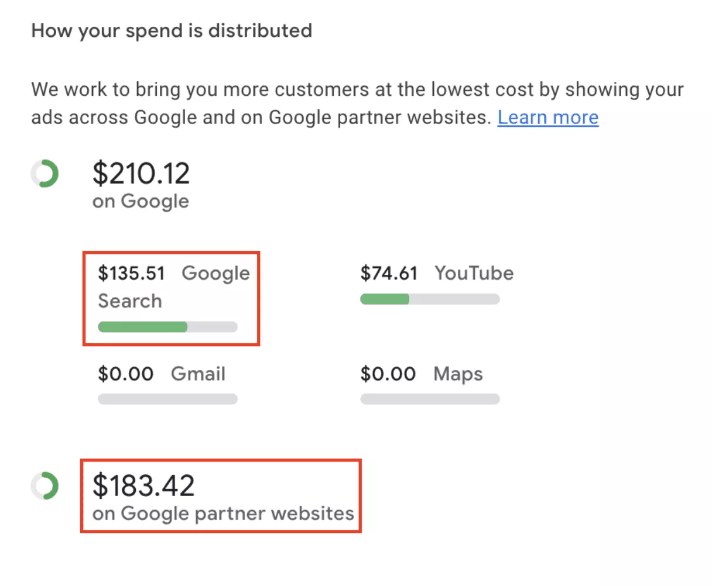Select the $210.12 total amount
Screen dimensions: 712x586
[141, 174]
